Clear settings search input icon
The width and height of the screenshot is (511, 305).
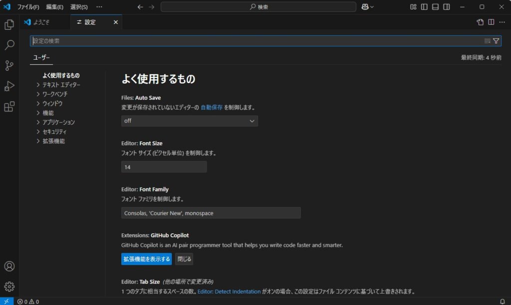coord(487,41)
